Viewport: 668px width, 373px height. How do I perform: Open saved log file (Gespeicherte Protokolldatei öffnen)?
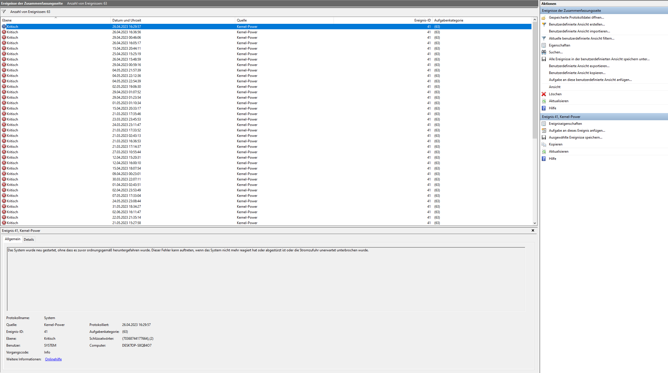pos(576,18)
